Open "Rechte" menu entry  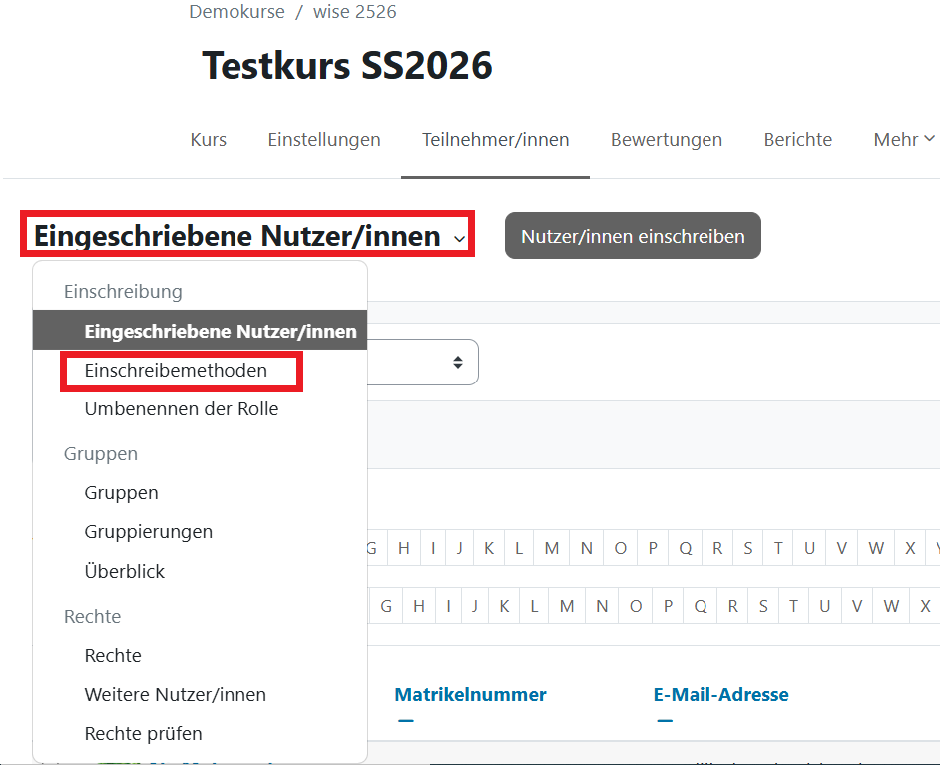click(x=113, y=655)
